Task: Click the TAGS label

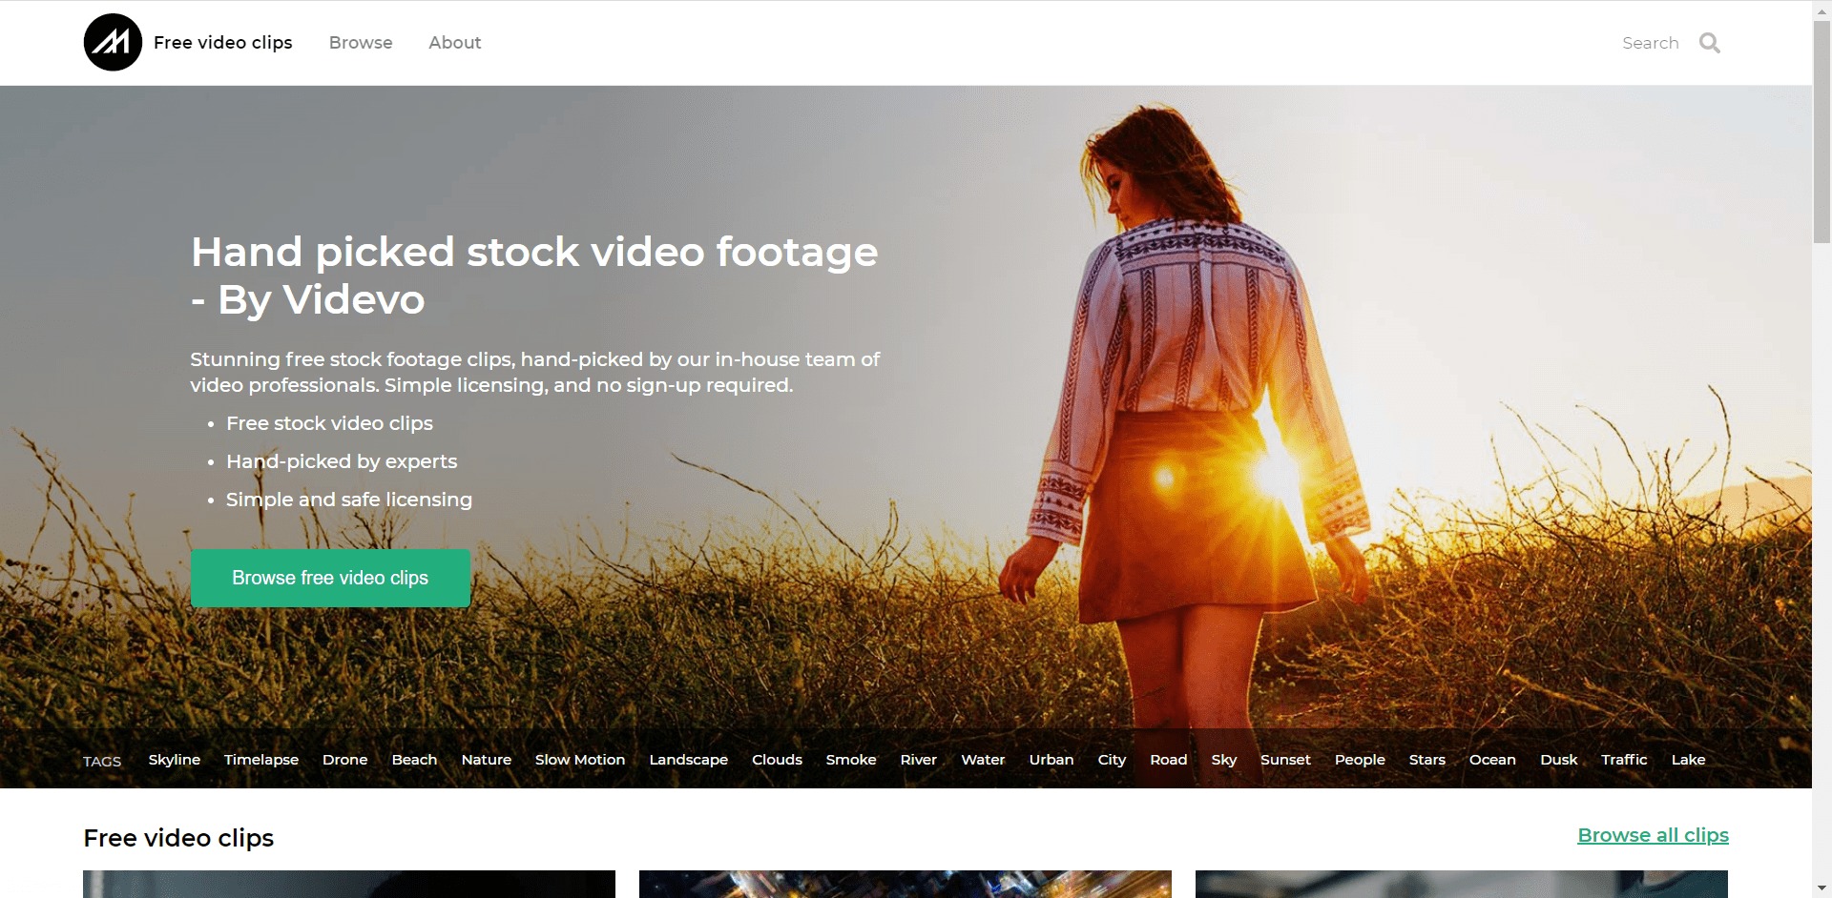Action: [102, 761]
